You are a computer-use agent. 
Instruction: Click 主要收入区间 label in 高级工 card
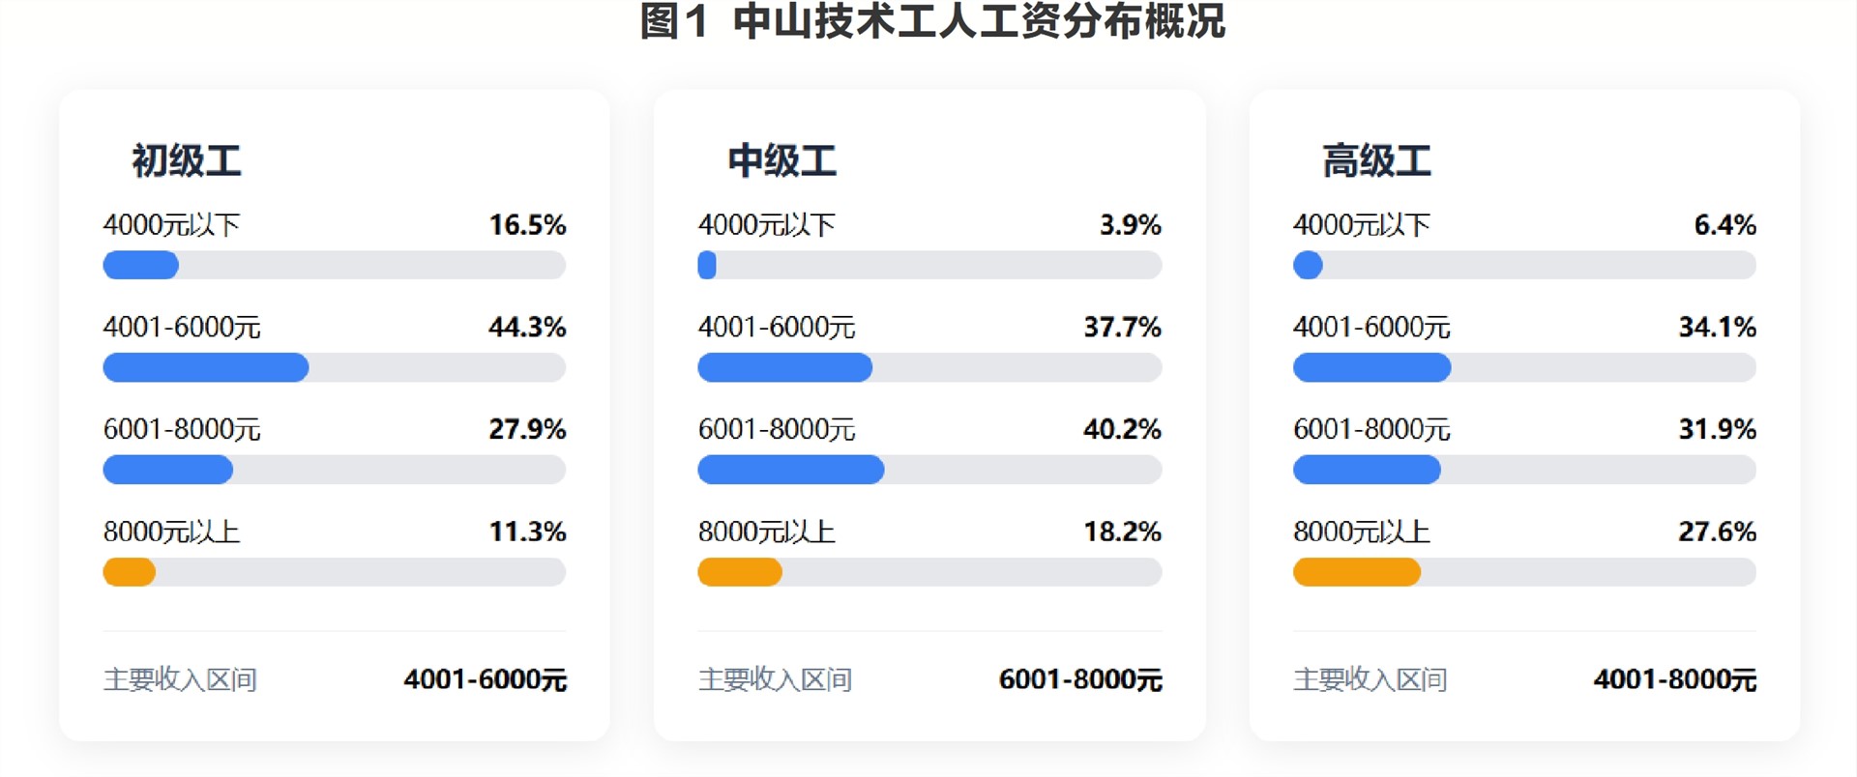coord(1370,679)
